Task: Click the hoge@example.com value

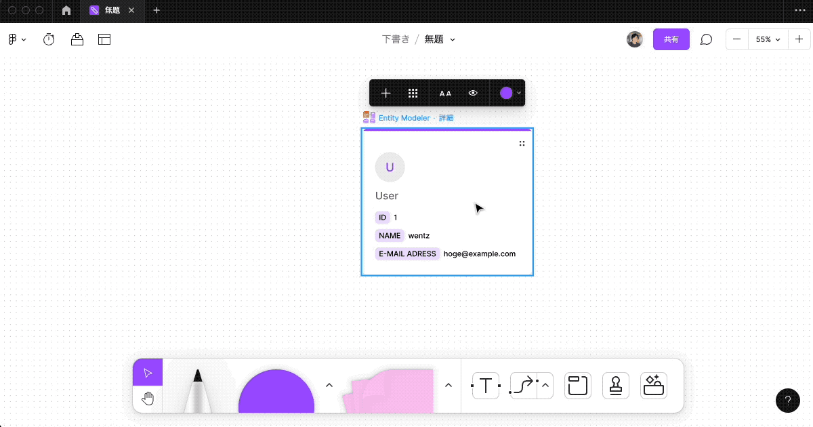Action: point(480,254)
